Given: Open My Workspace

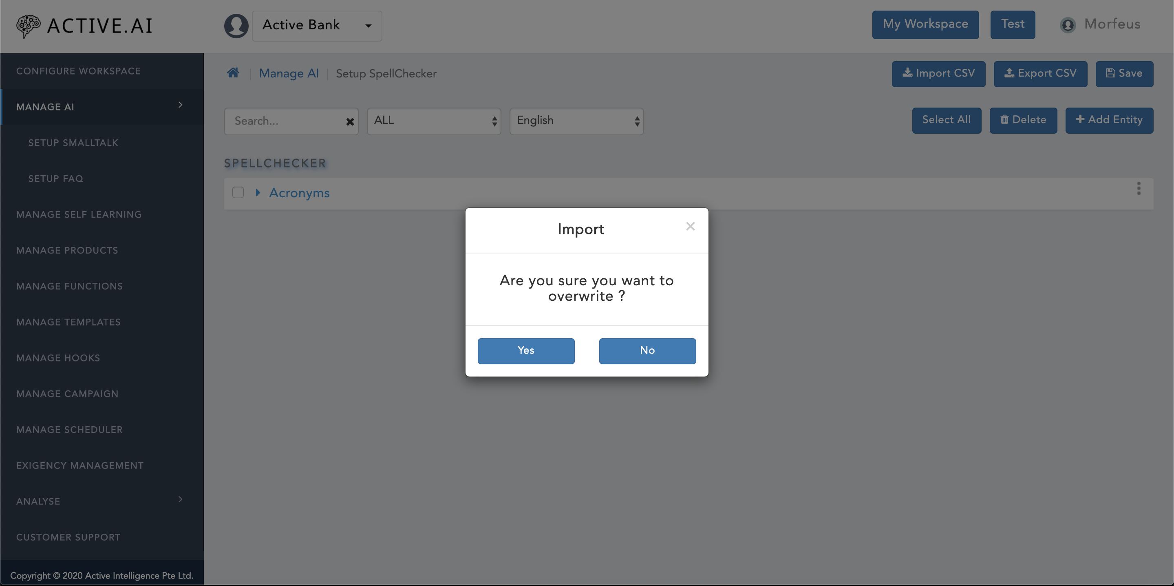Looking at the screenshot, I should tap(925, 24).
